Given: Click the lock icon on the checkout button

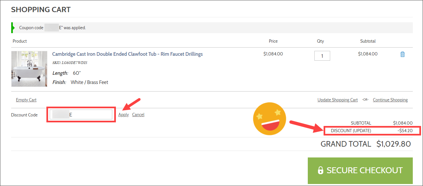Looking at the screenshot, I should tap(320, 171).
